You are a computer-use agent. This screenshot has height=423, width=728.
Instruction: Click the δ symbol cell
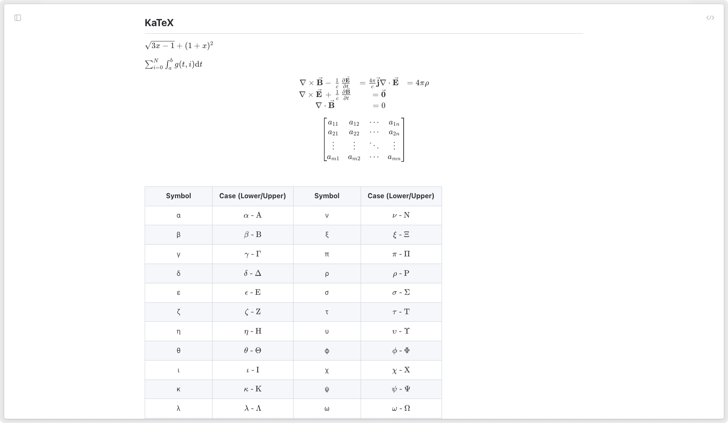click(x=178, y=274)
